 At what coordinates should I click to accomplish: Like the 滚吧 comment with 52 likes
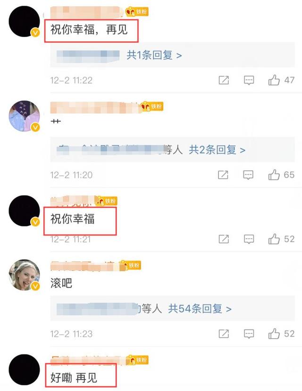click(x=274, y=334)
